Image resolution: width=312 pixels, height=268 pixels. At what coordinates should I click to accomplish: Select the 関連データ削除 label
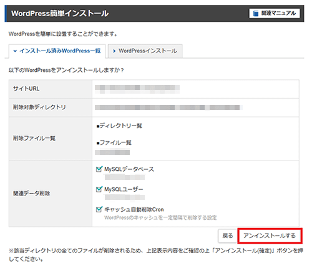[x=32, y=194]
